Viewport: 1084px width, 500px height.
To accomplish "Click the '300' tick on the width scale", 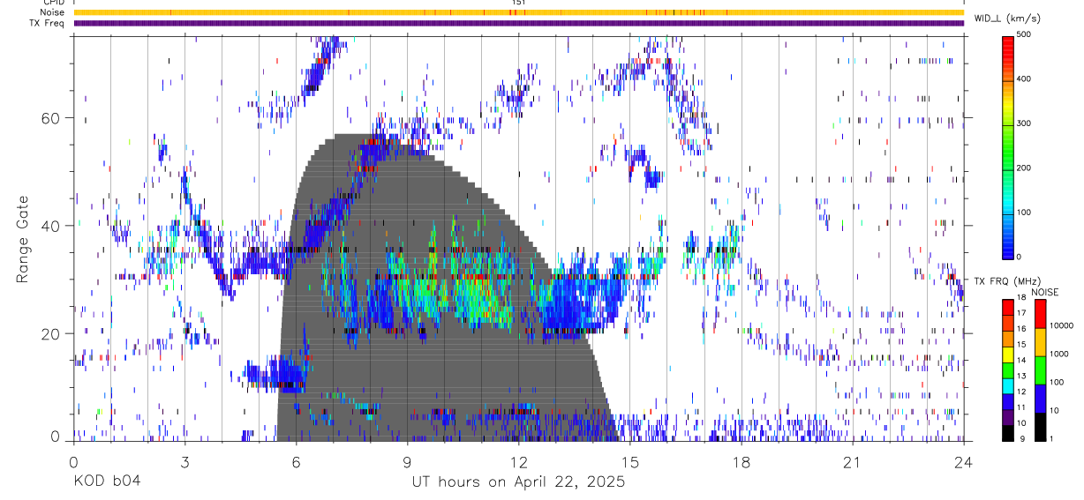I will (x=1025, y=123).
